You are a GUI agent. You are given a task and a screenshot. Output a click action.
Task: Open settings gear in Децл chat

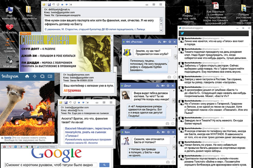click(x=168, y=86)
